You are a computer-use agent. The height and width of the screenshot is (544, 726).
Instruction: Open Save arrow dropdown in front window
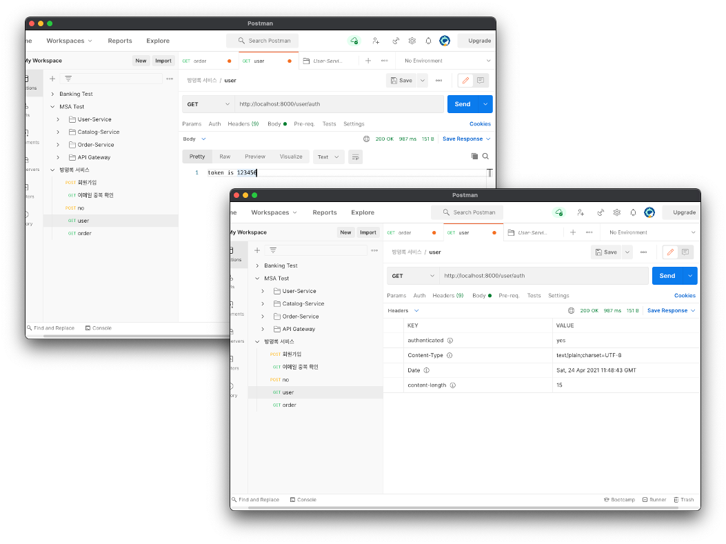(627, 252)
